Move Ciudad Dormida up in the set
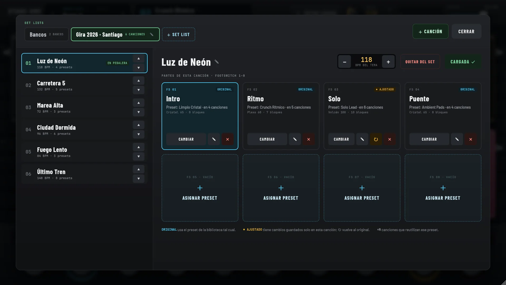Image resolution: width=506 pixels, height=285 pixels. [x=139, y=125]
